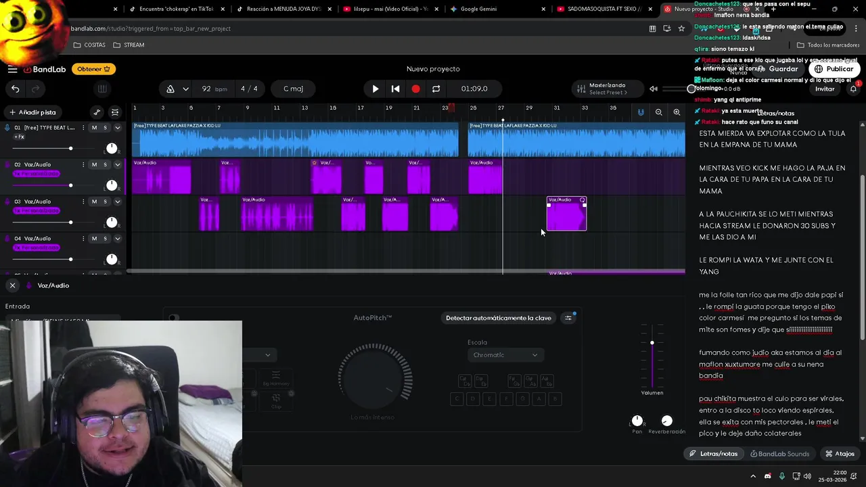This screenshot has height=487, width=866.
Task: Expand track 02 options chevron
Action: [117, 164]
